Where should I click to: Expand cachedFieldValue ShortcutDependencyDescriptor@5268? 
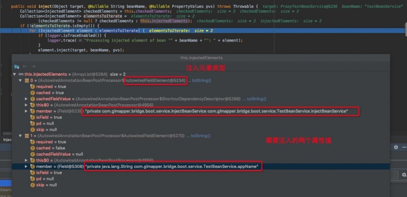(26, 99)
